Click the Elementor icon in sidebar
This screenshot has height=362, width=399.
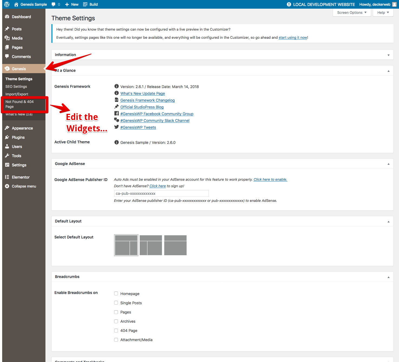point(7,177)
